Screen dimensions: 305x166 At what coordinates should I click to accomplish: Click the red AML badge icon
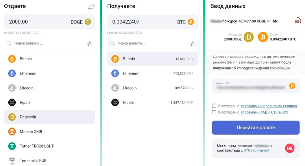coord(290,148)
